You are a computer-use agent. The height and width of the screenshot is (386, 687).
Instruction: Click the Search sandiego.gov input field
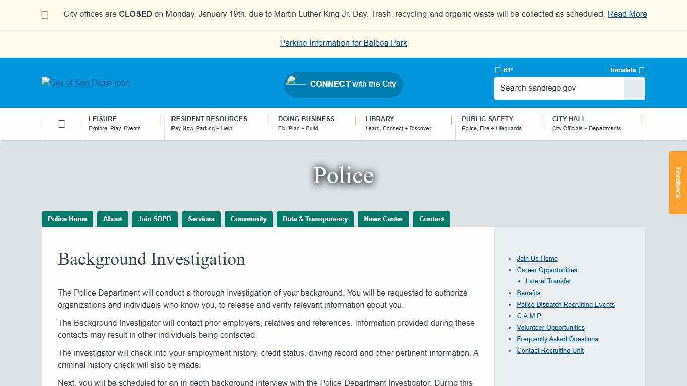(x=558, y=88)
